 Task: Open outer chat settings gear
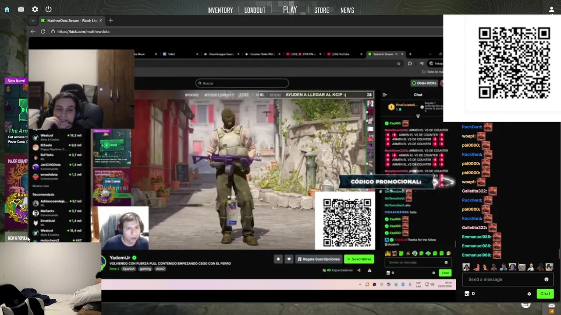529,294
